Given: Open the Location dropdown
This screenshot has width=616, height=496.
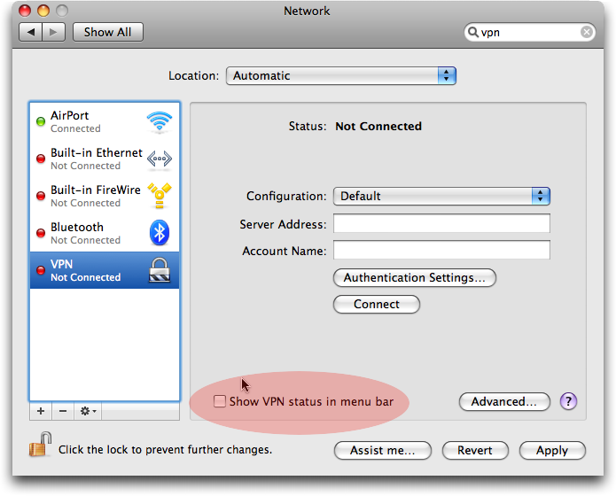Looking at the screenshot, I should [341, 75].
